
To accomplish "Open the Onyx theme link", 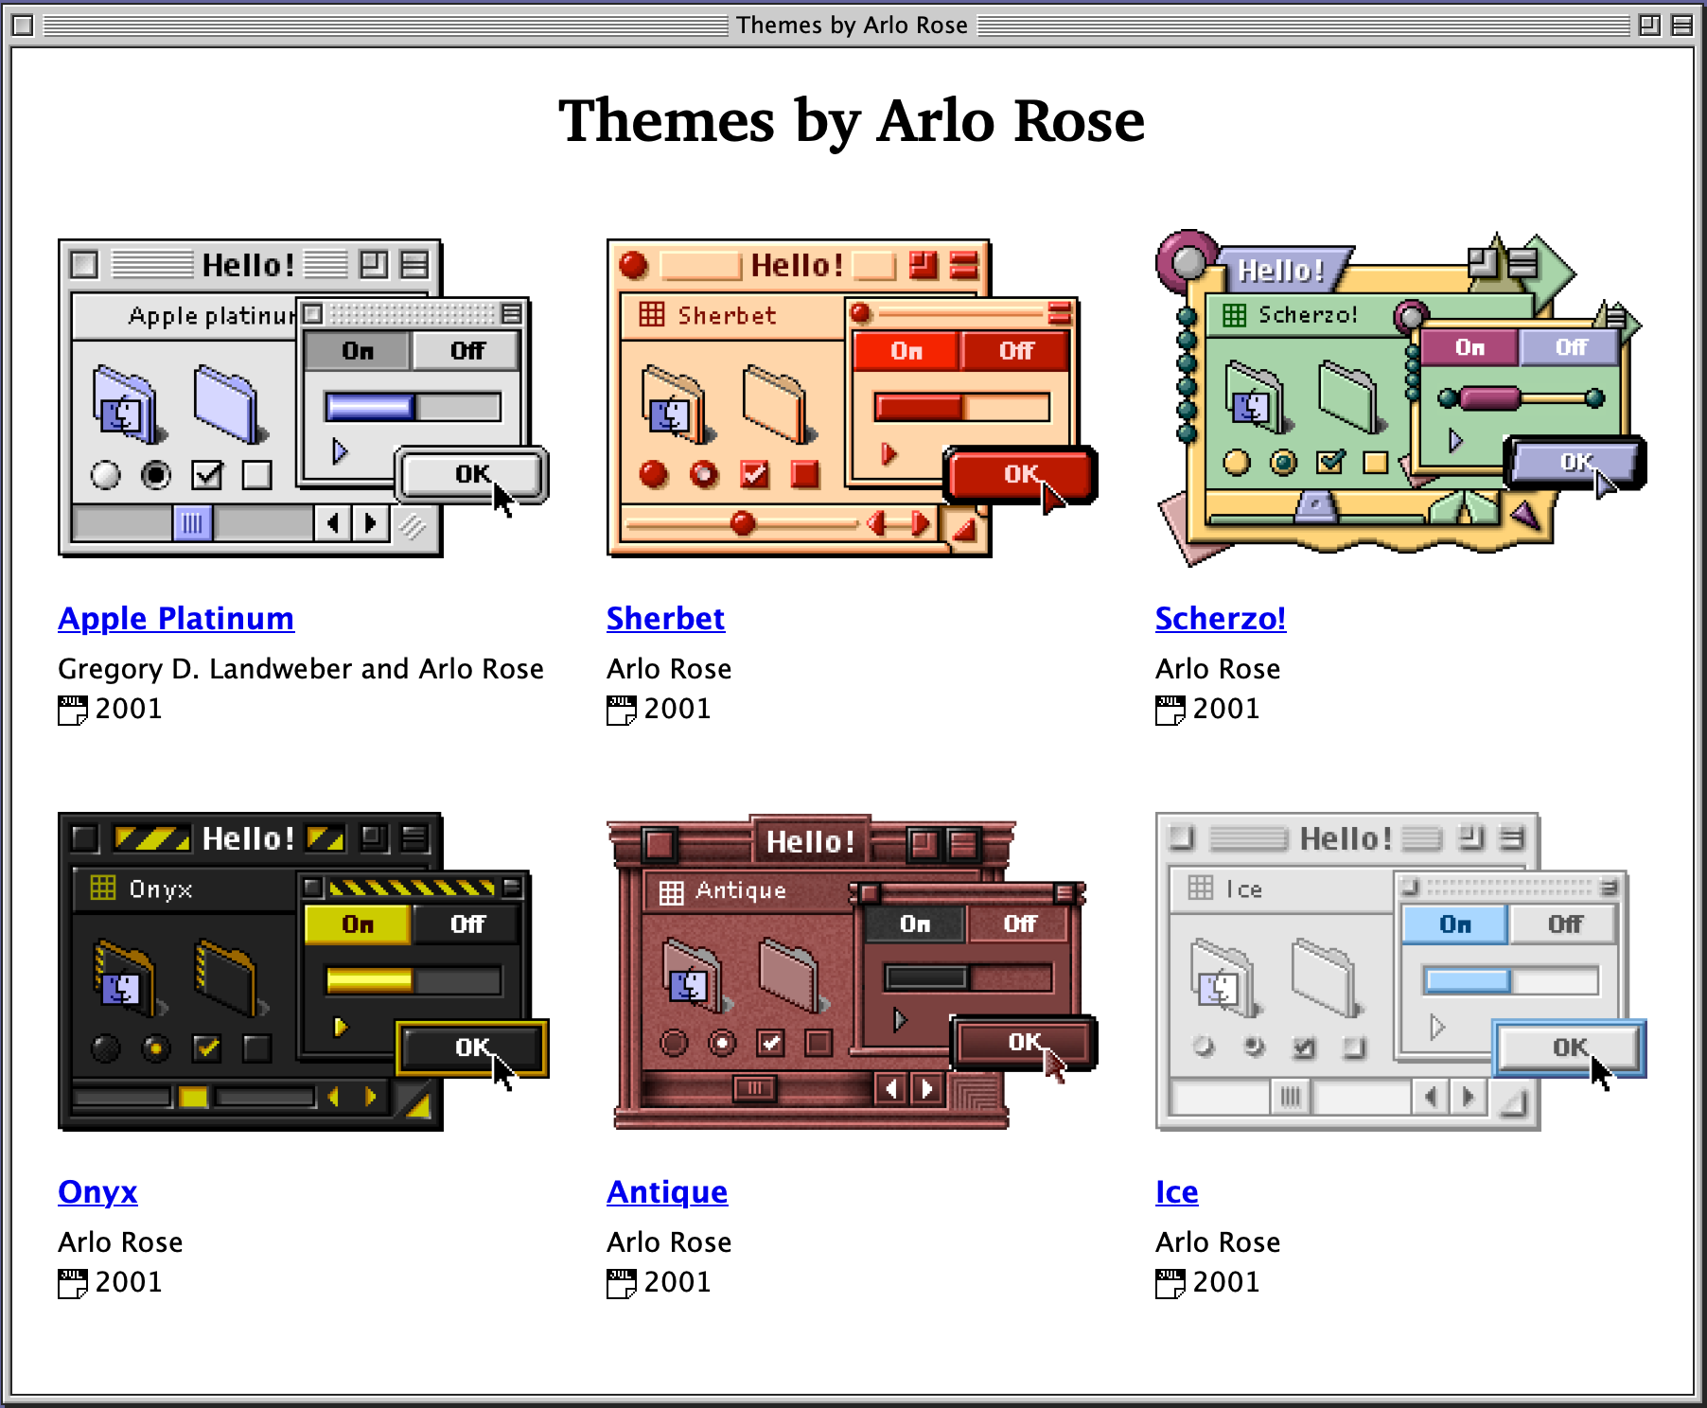I will (x=97, y=1192).
